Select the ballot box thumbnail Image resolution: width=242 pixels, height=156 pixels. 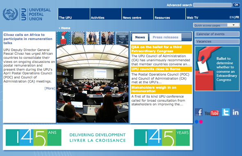pyautogui.click(x=63, y=38)
